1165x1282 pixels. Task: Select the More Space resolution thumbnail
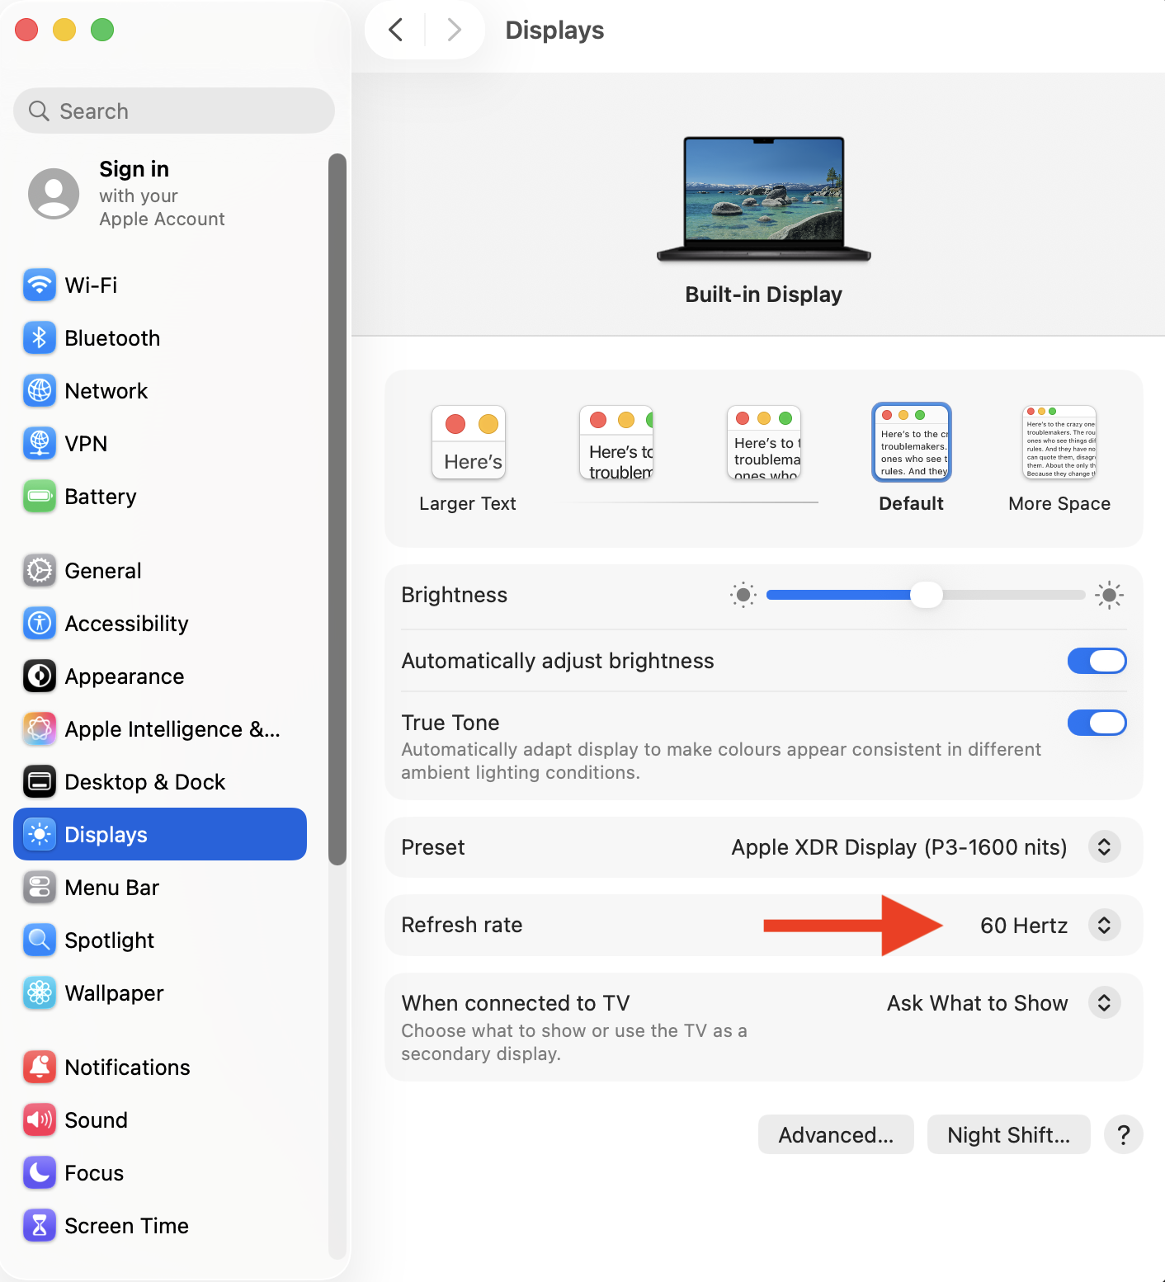click(x=1059, y=442)
